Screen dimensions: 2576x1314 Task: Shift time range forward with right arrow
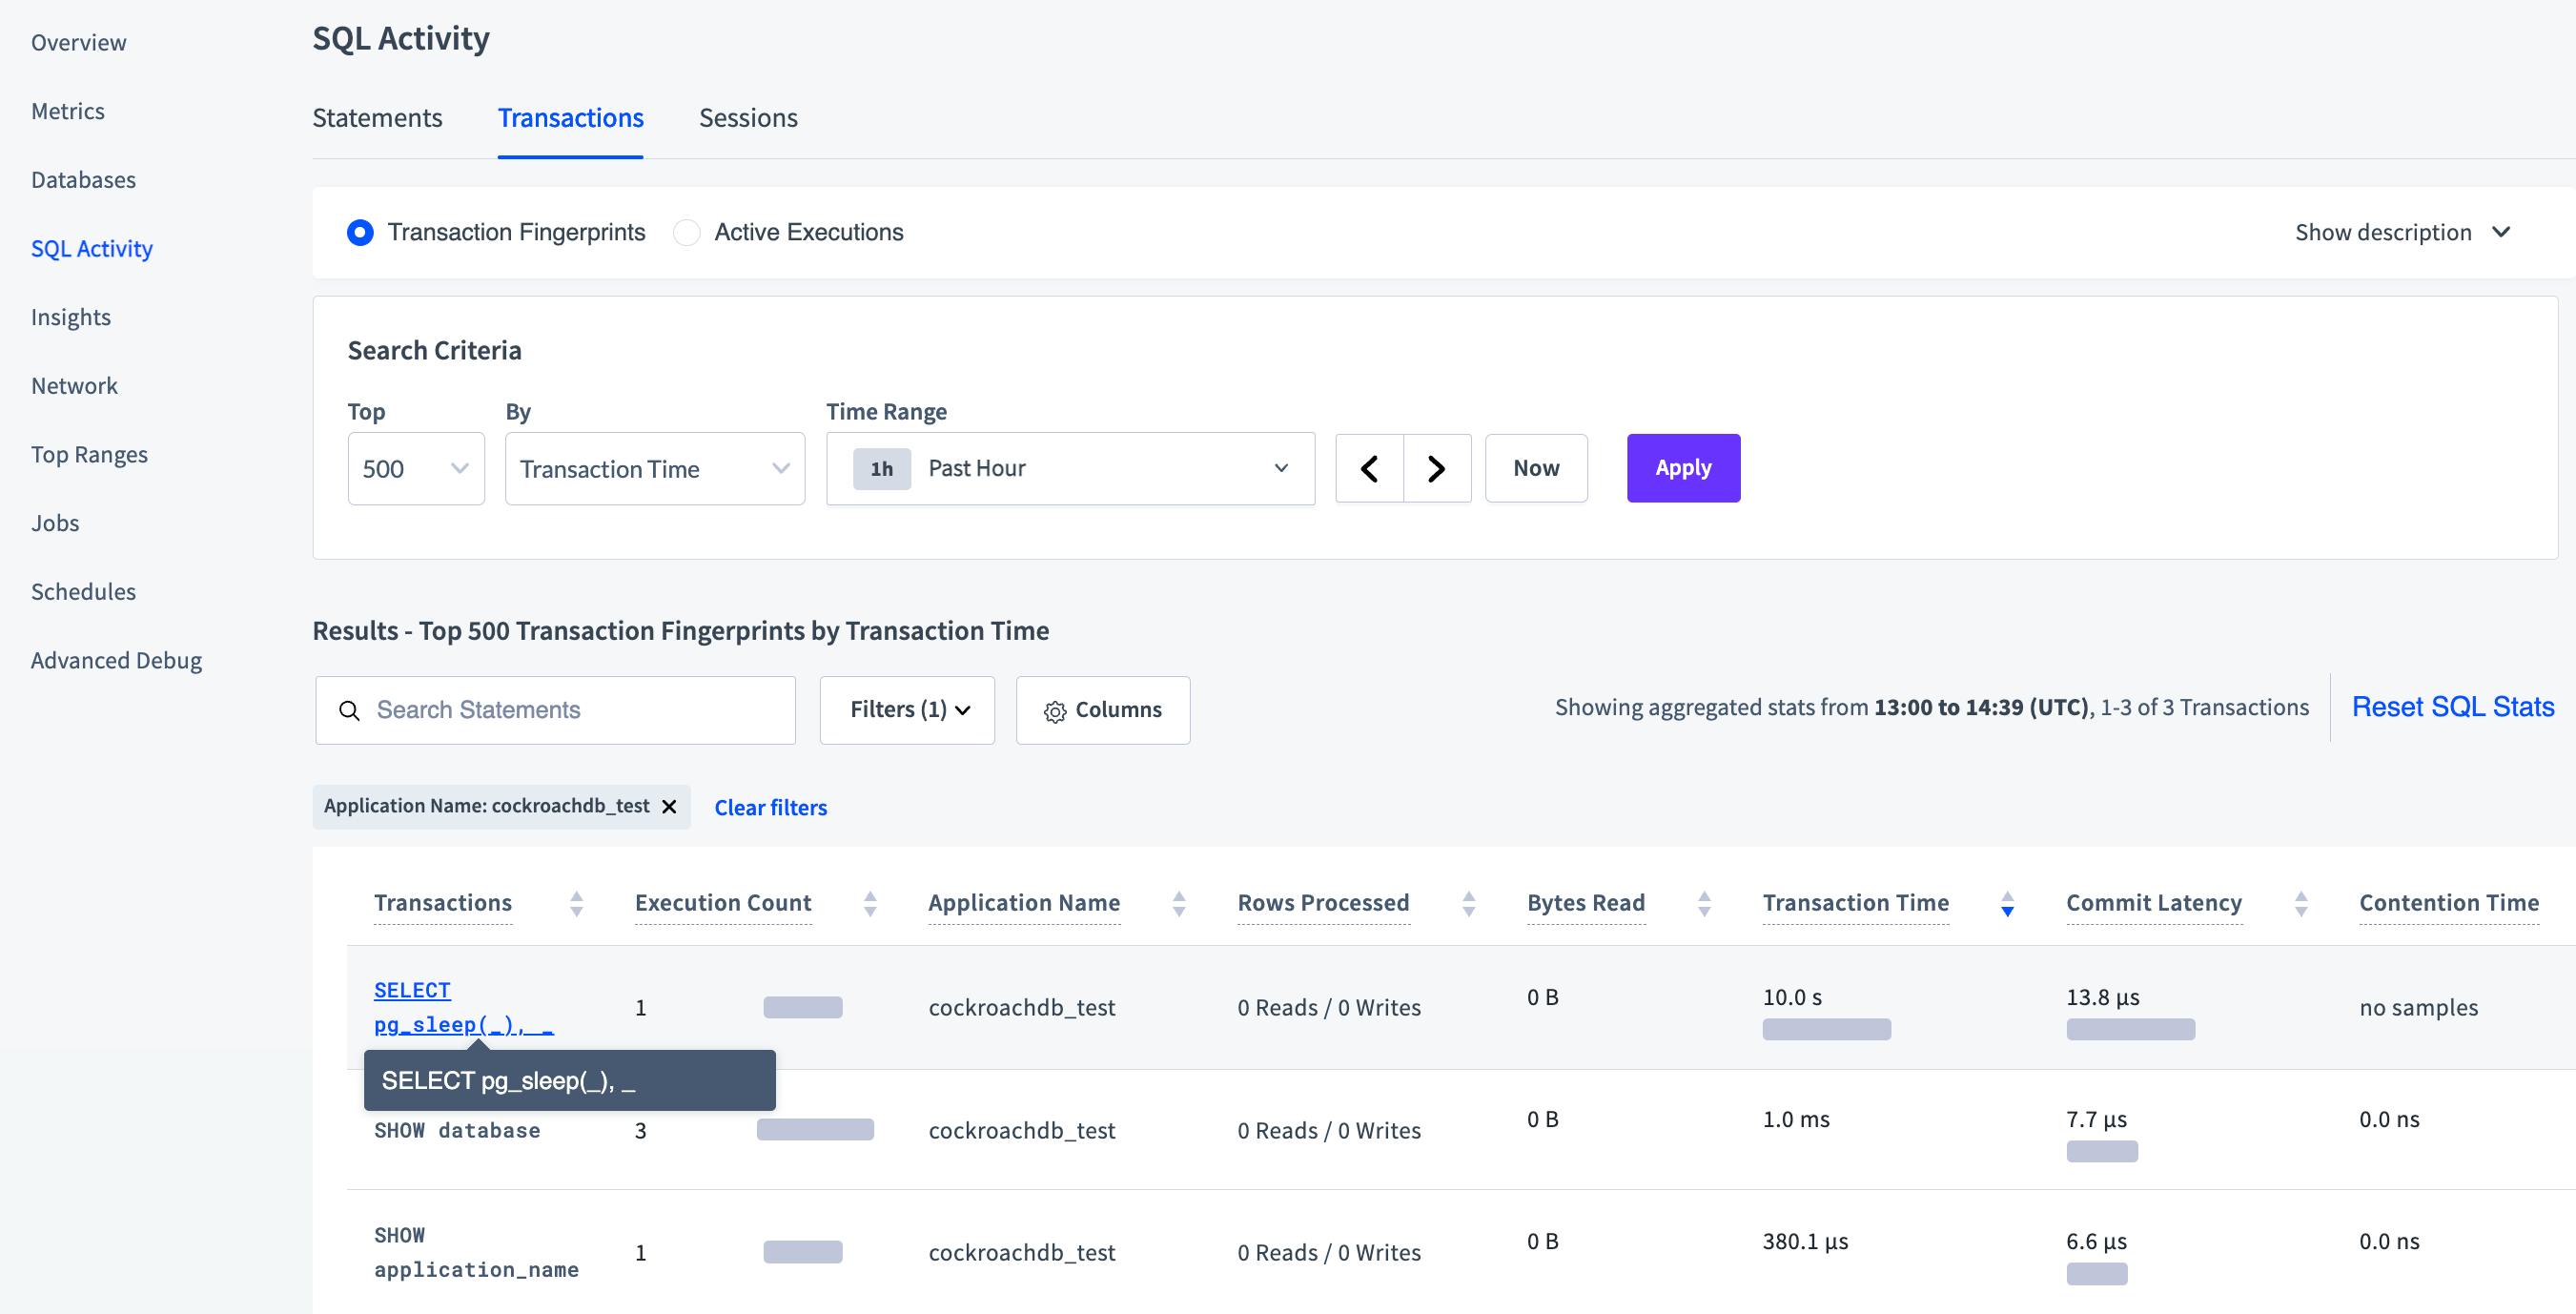coord(1437,467)
